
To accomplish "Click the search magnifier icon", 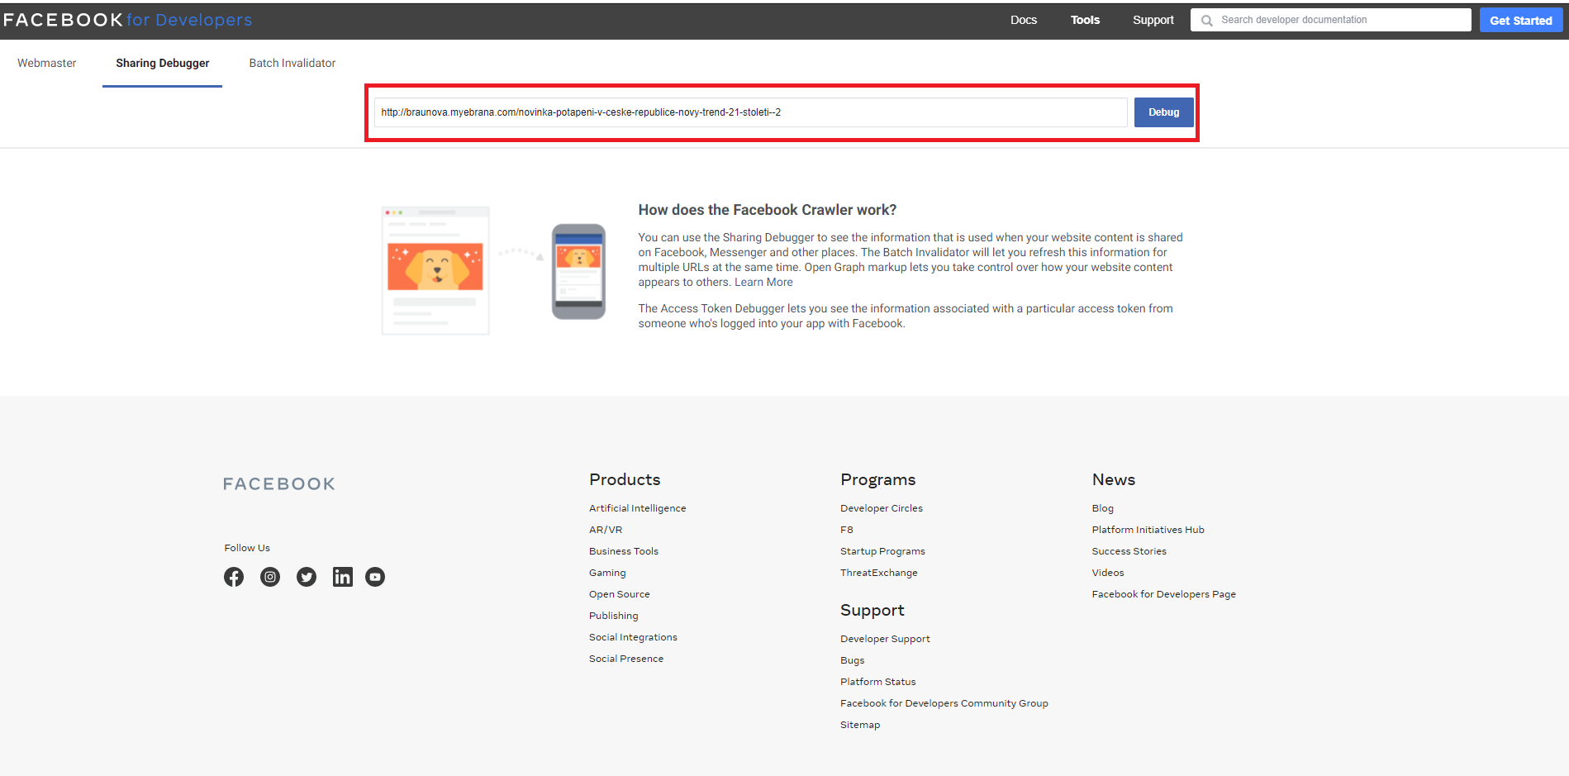I will tap(1207, 21).
